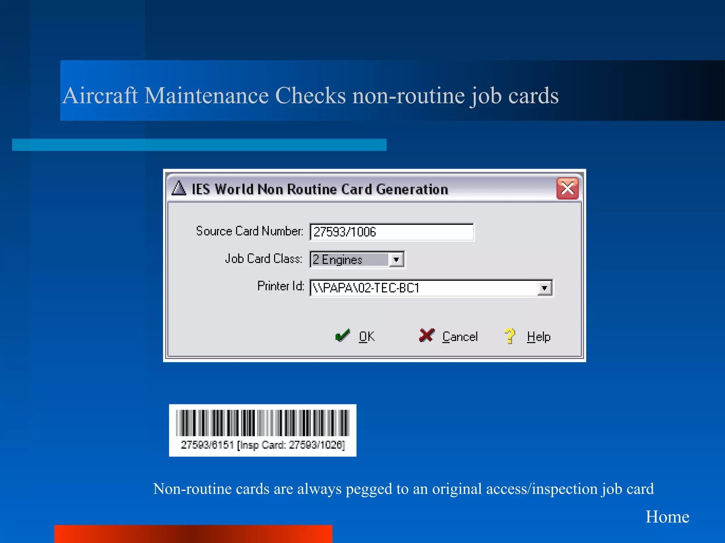
Task: Click the red X Cancel icon
Action: (427, 335)
